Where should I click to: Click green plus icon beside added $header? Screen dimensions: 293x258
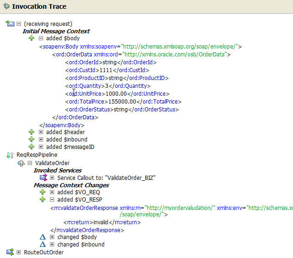pyautogui.click(x=31, y=132)
